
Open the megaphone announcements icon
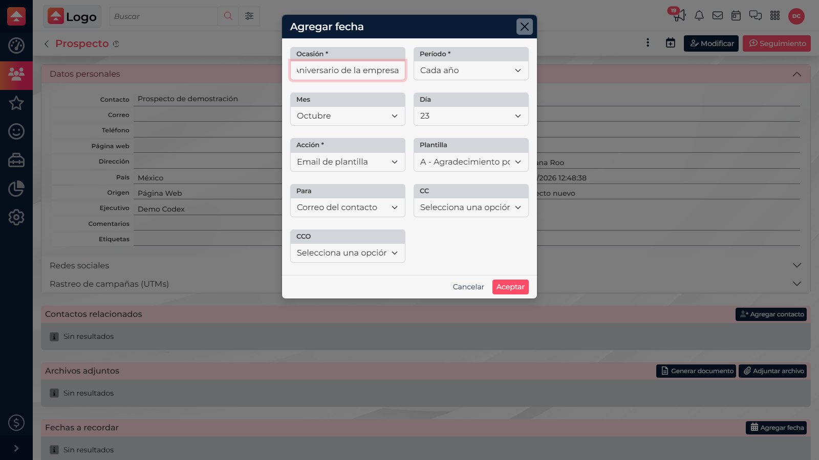tap(679, 15)
